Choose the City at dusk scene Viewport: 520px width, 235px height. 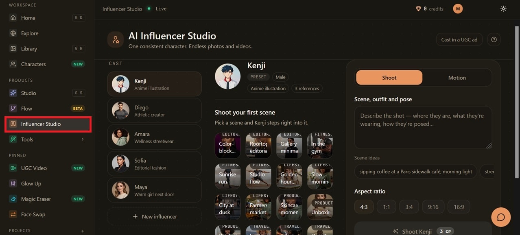[227, 207]
